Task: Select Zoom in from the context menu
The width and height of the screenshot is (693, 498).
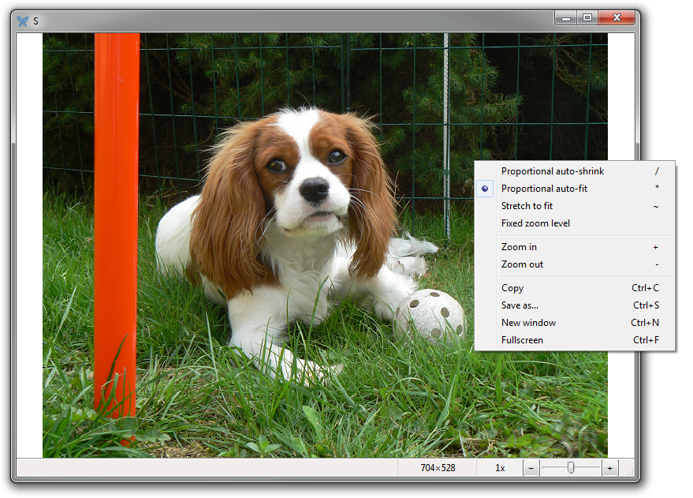Action: tap(519, 247)
